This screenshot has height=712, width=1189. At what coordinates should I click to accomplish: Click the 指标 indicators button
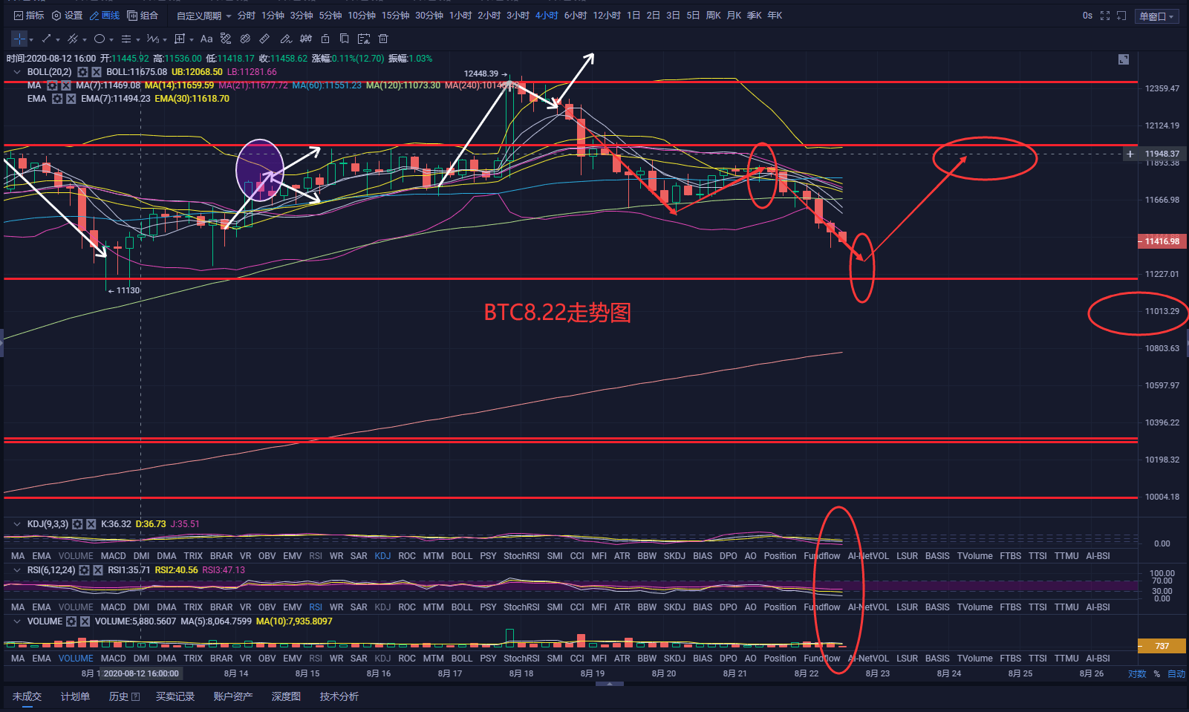pos(29,16)
